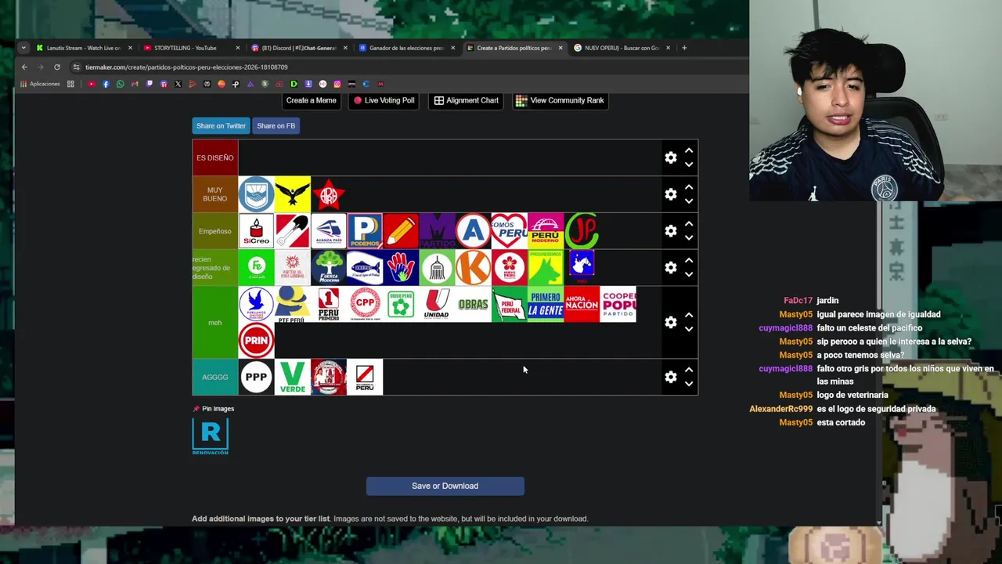1002x564 pixels.
Task: Select the orange K logo
Action: 473,267
